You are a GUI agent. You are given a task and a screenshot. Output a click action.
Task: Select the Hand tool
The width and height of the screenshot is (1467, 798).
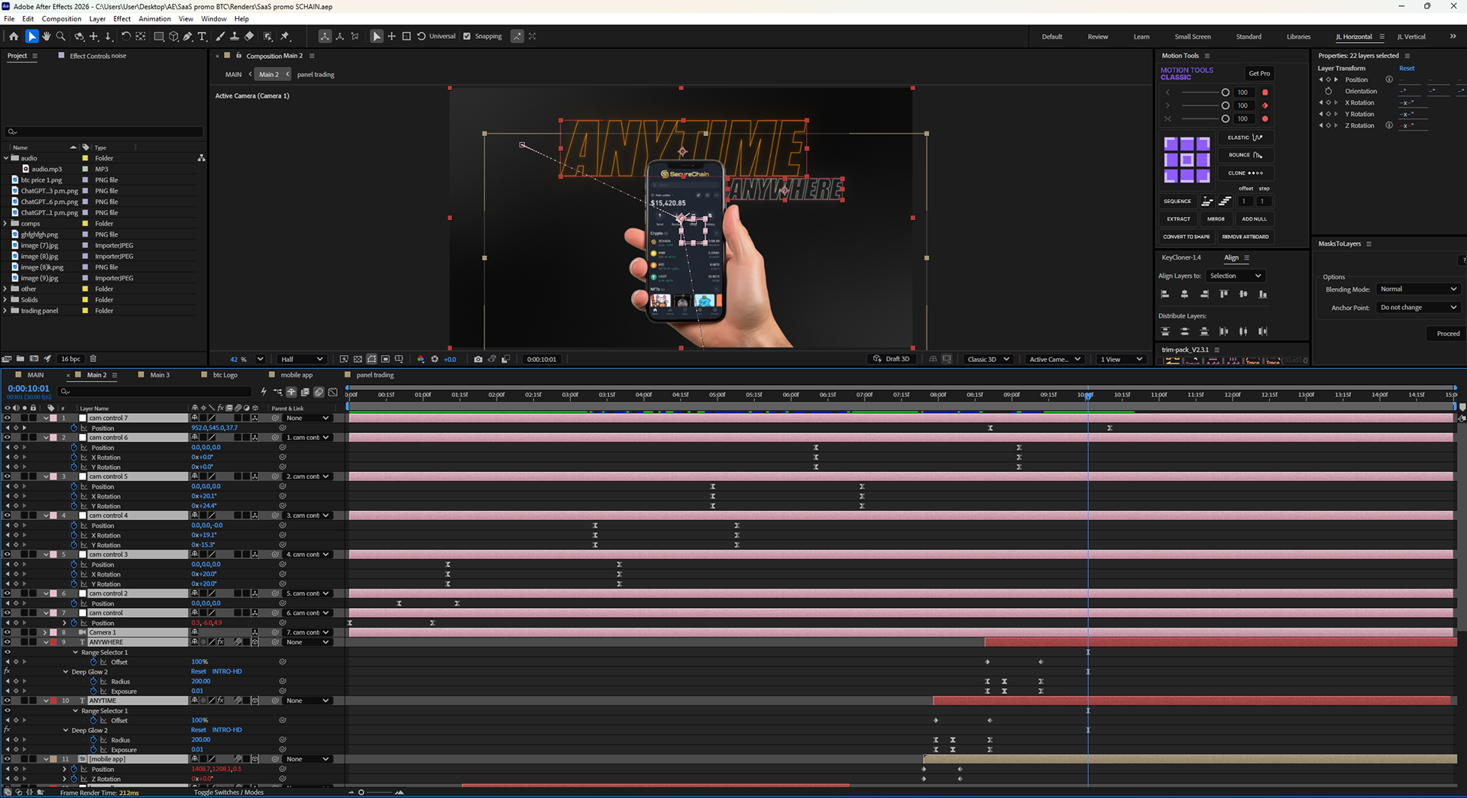click(x=47, y=37)
